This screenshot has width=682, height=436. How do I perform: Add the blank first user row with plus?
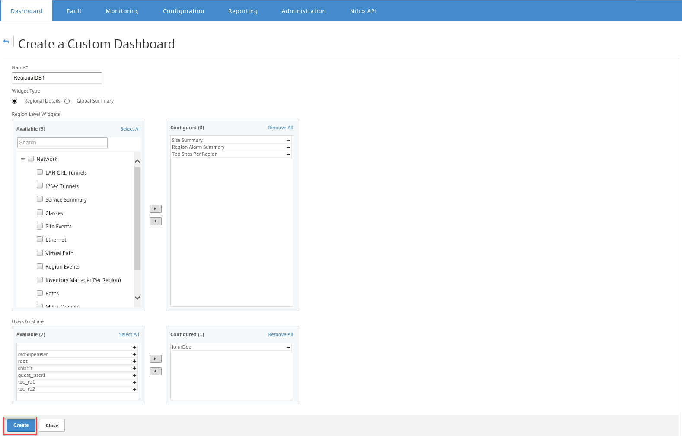pyautogui.click(x=134, y=347)
